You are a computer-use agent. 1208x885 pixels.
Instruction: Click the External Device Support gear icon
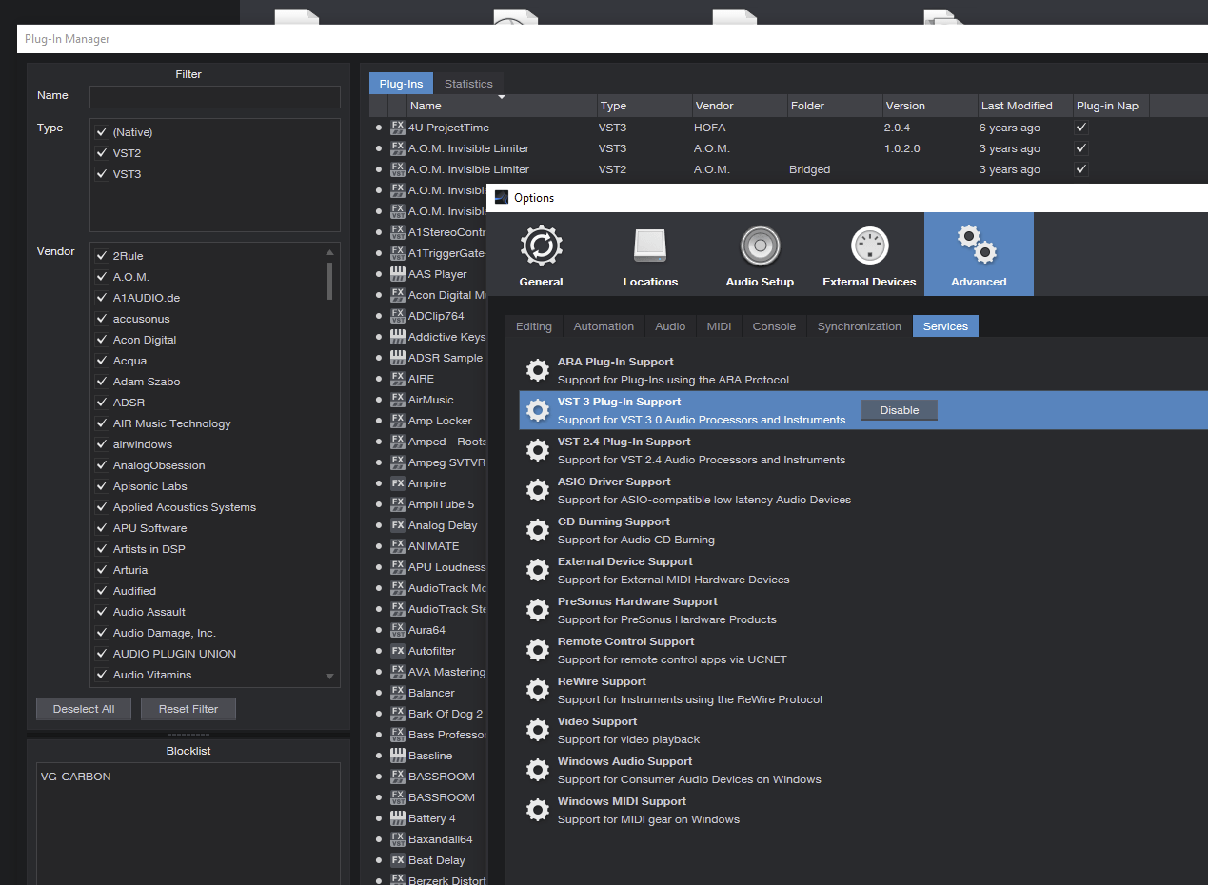[x=538, y=570]
